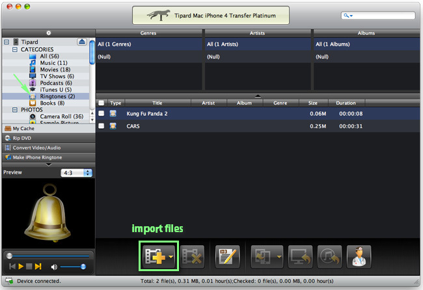Collapse the CATEGORIES tree node

click(x=15, y=49)
